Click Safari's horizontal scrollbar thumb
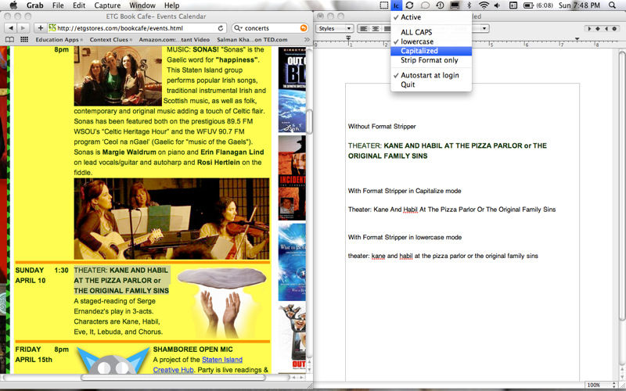Screen dimensions: 626x391 pyautogui.click(x=174, y=377)
